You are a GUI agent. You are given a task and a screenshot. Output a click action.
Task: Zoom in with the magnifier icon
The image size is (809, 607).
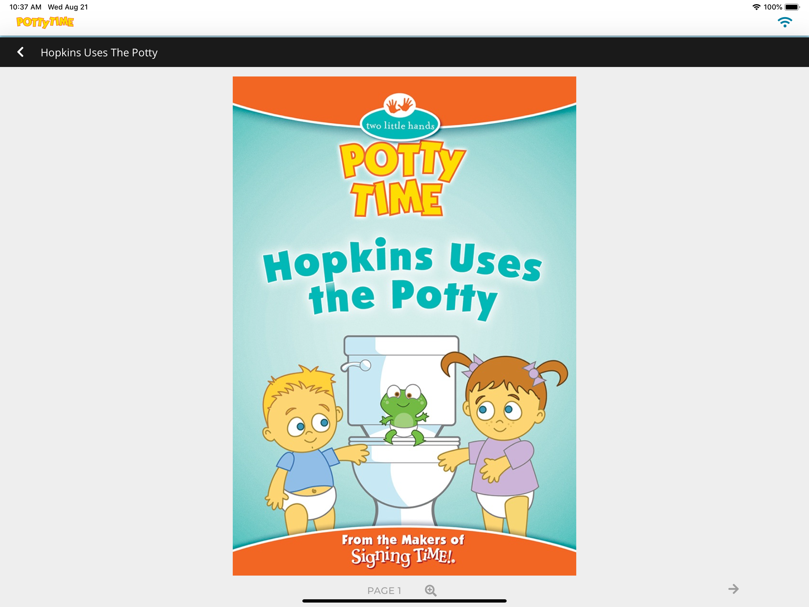pyautogui.click(x=431, y=590)
